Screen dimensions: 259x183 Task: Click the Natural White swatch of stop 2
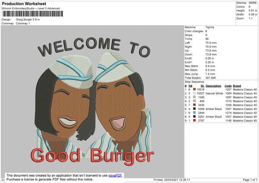point(194,93)
